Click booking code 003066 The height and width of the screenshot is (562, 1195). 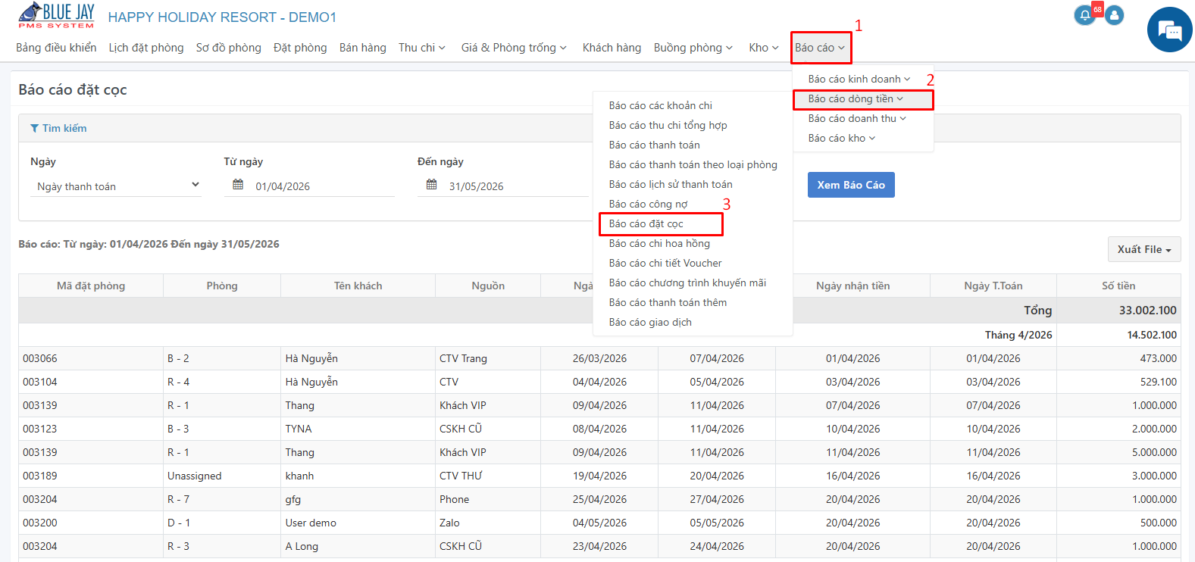(40, 358)
